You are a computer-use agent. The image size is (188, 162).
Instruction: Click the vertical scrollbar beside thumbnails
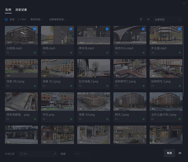pyautogui.click(x=183, y=59)
